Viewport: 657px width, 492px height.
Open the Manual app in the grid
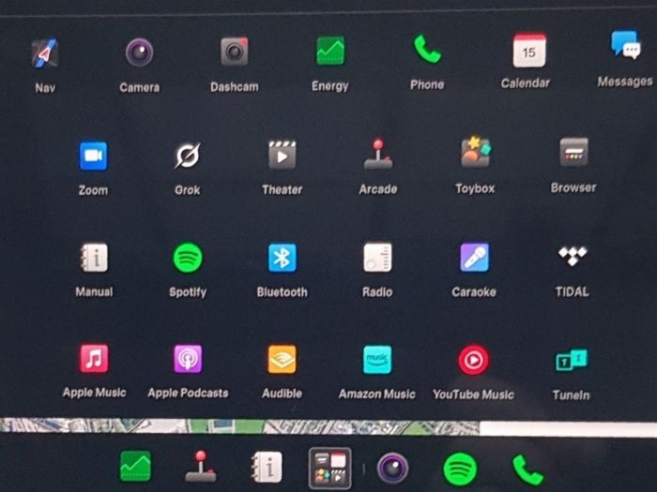point(94,258)
